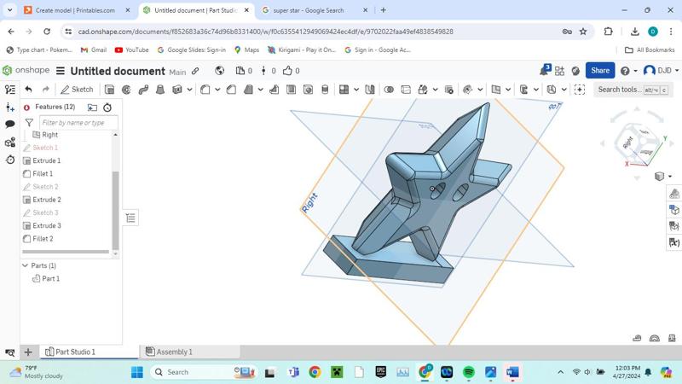Click the Undo arrow
Viewport: 682px width, 384px height.
pyautogui.click(x=28, y=90)
